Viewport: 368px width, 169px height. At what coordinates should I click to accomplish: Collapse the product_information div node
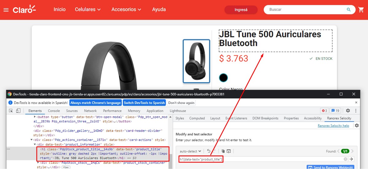[x=35, y=144]
